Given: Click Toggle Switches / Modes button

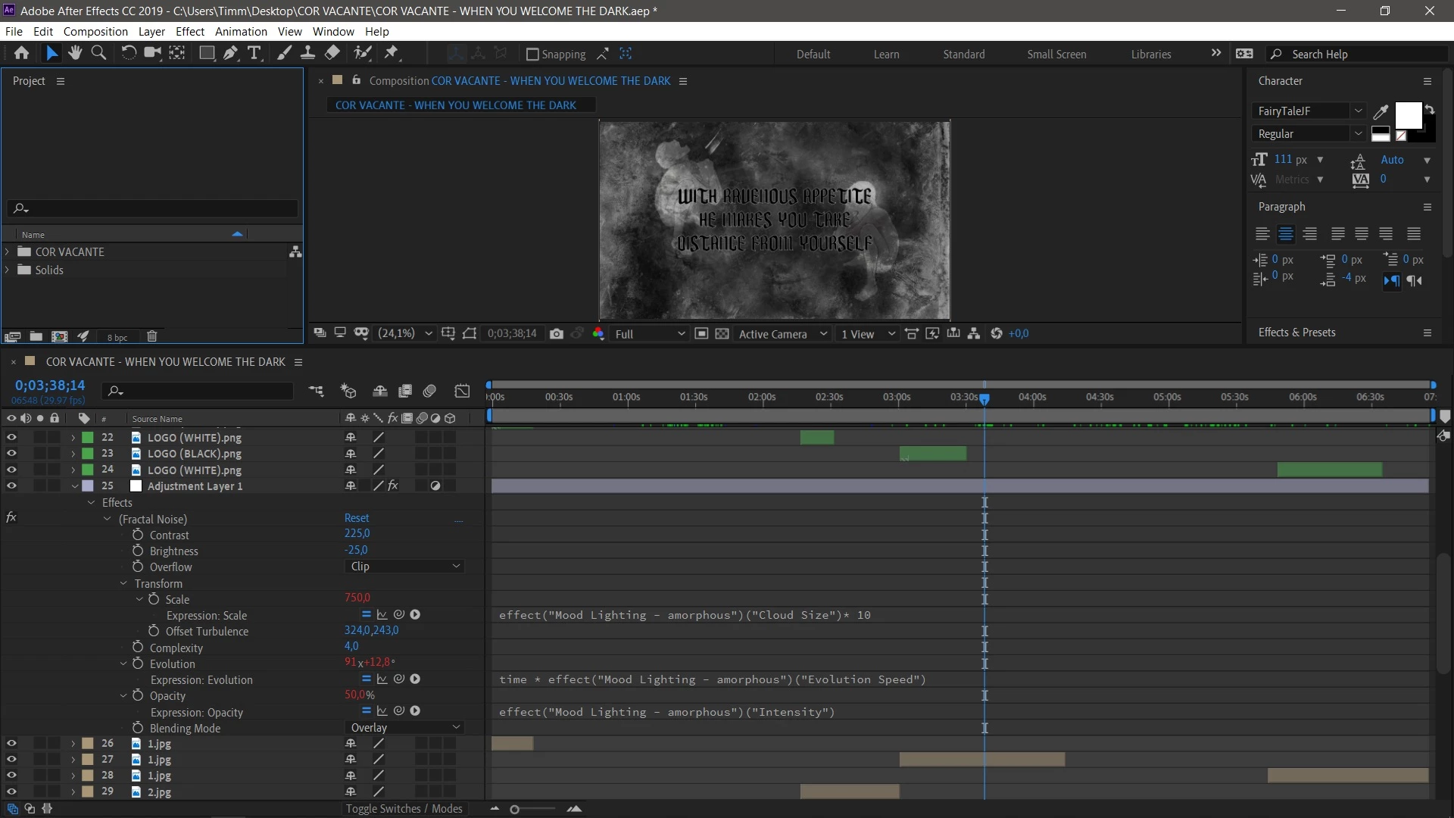Looking at the screenshot, I should tap(404, 809).
